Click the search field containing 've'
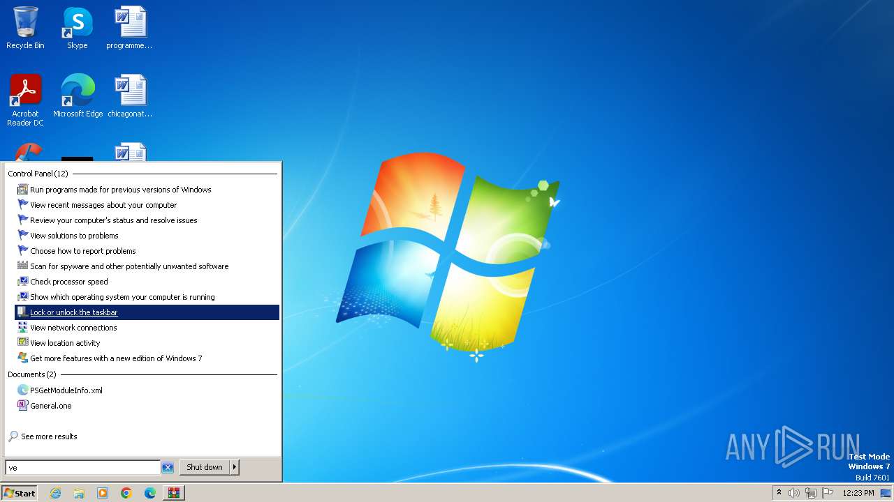Image resolution: width=894 pixels, height=502 pixels. (83, 468)
